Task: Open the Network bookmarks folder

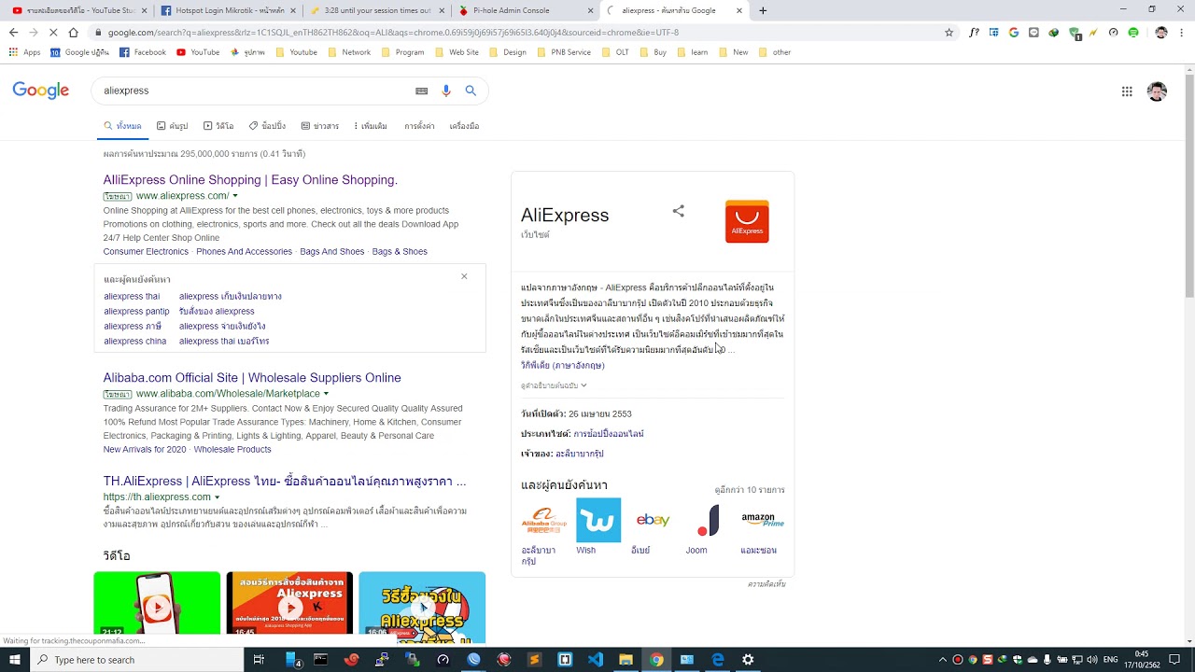Action: [349, 52]
